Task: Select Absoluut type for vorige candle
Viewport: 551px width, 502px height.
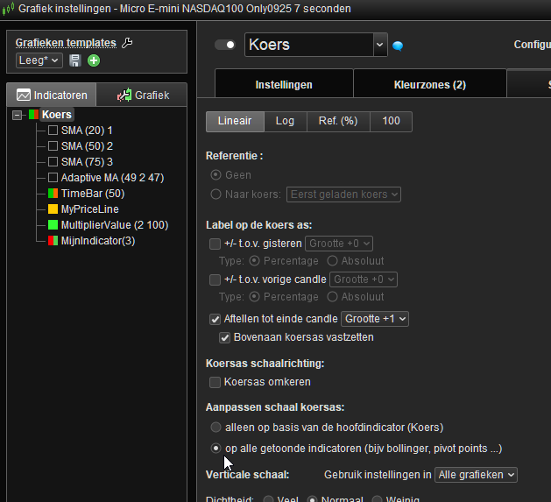Action: 332,297
